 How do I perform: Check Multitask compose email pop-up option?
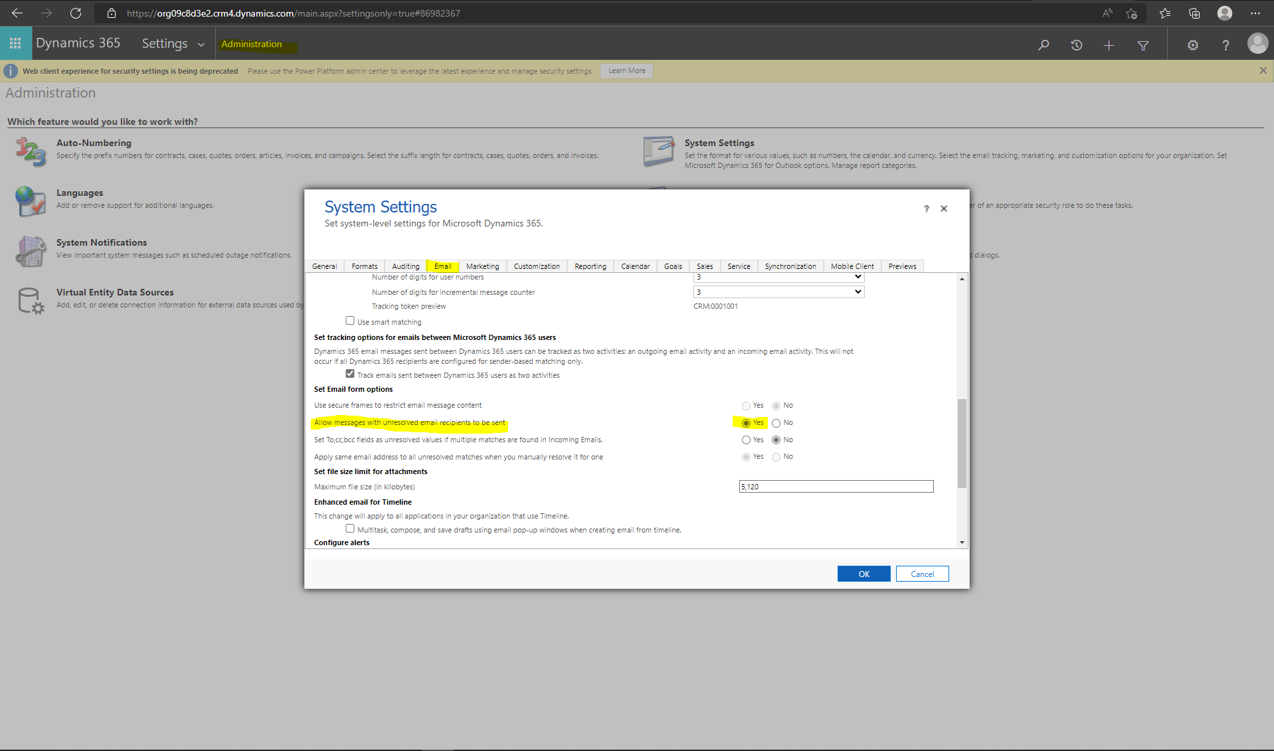coord(350,529)
